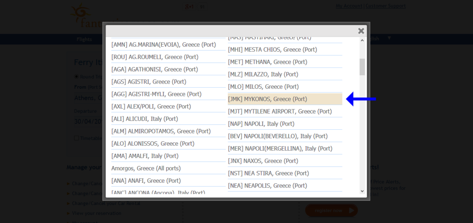The image size is (473, 223).
Task: Open My Account link
Action: coord(349,6)
